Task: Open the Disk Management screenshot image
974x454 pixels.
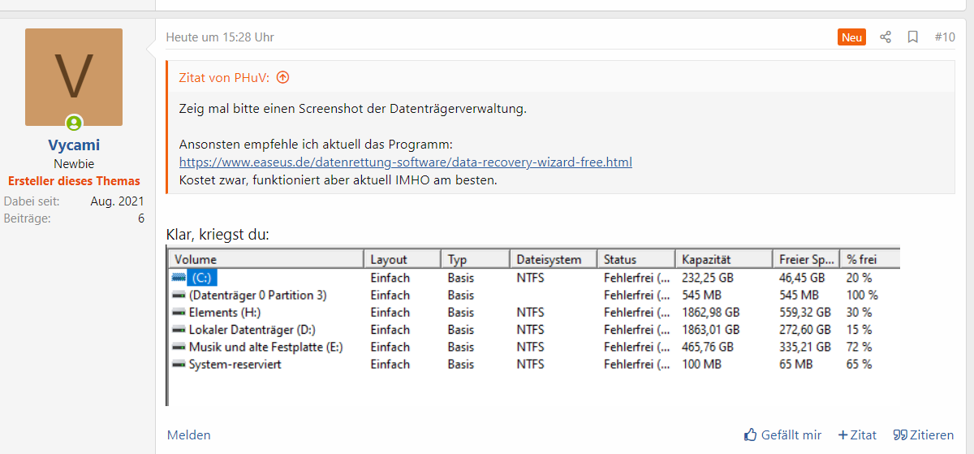Action: coord(533,326)
